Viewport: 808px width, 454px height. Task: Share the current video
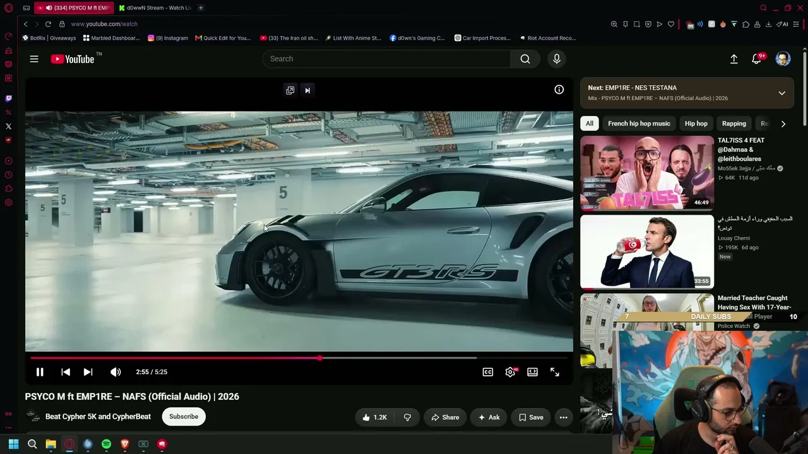(445, 417)
